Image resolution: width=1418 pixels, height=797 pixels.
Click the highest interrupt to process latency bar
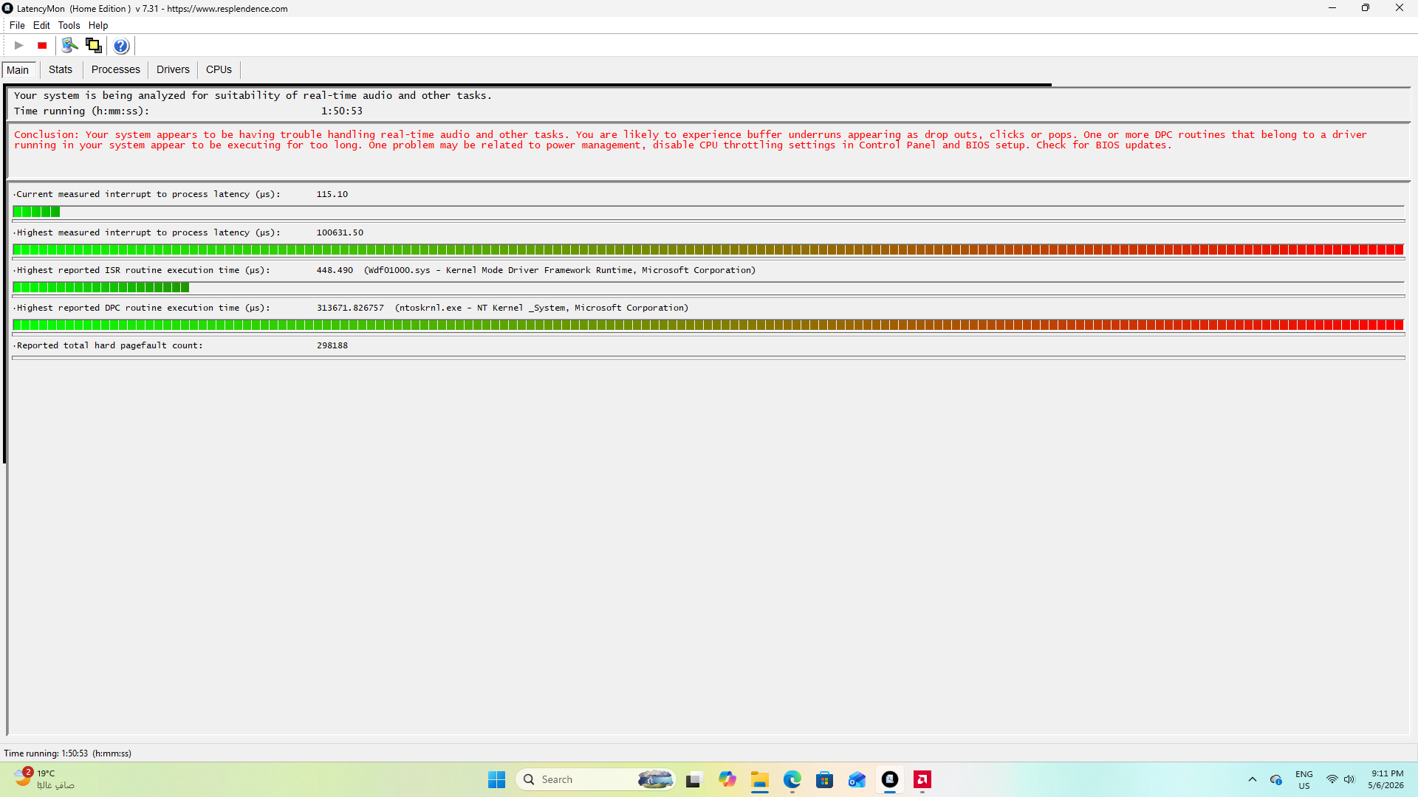(708, 249)
